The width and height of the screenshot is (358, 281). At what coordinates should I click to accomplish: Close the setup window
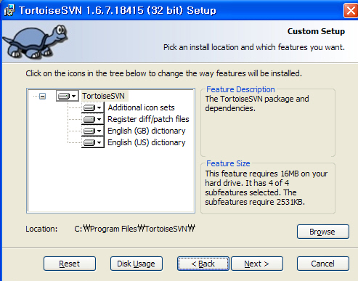pos(351,11)
